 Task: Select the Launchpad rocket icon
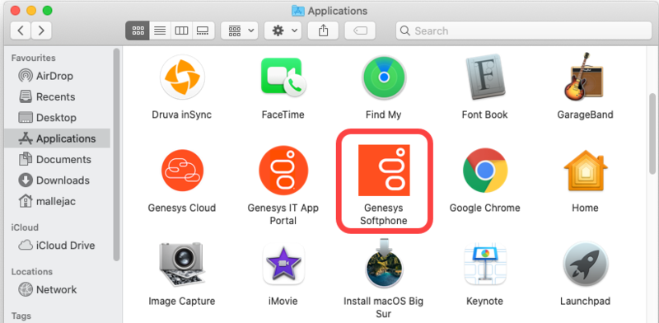[585, 264]
